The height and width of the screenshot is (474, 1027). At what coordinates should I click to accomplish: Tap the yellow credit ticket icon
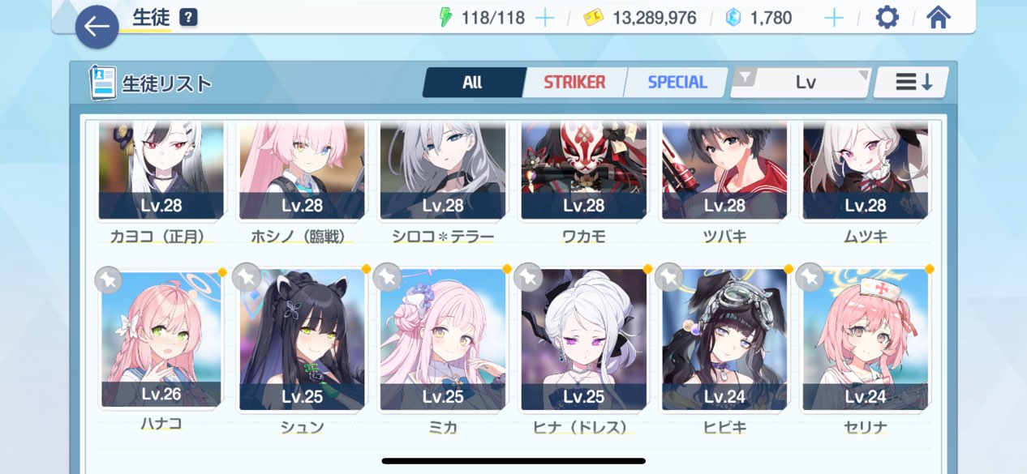tap(594, 18)
